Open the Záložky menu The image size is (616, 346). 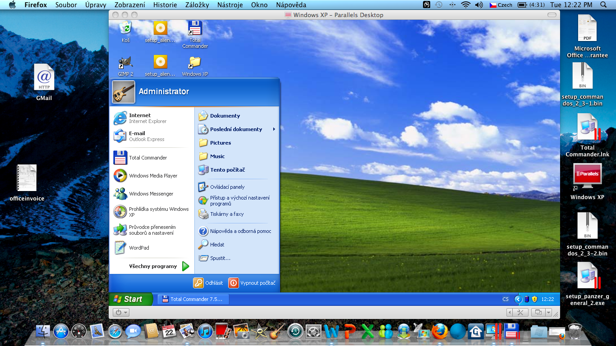(197, 5)
